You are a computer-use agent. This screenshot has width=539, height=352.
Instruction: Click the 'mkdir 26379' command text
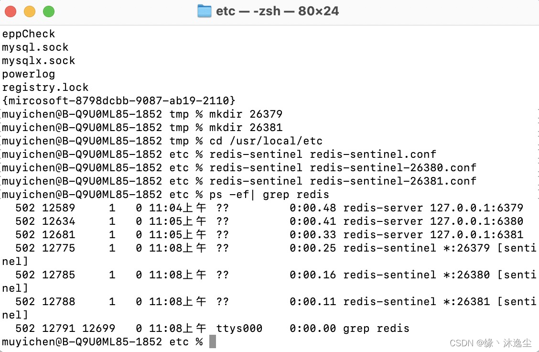tap(246, 114)
